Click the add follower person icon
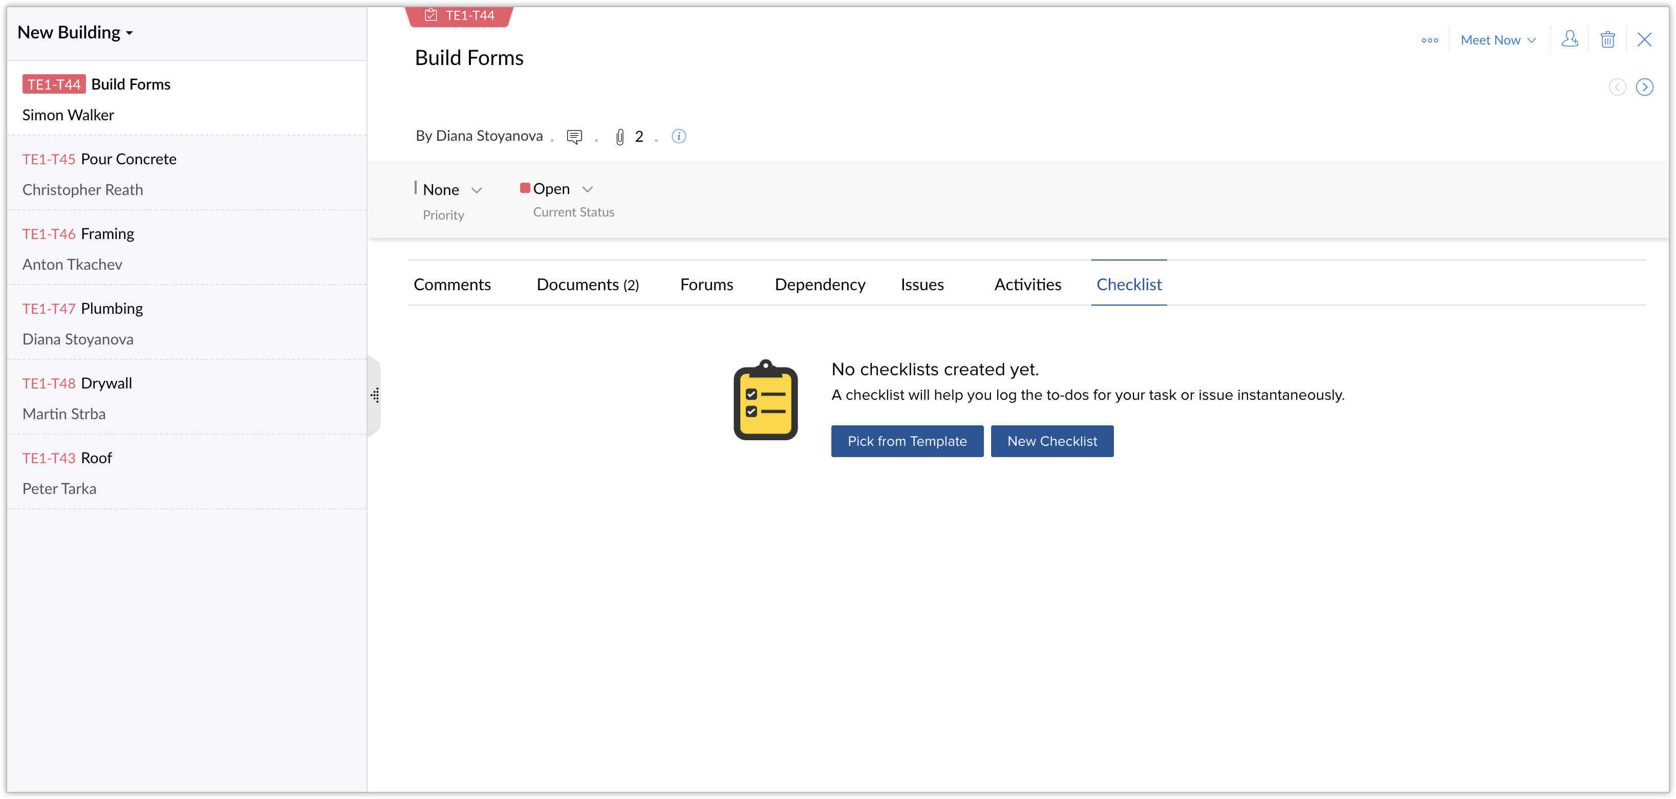The height and width of the screenshot is (799, 1676). (1570, 40)
